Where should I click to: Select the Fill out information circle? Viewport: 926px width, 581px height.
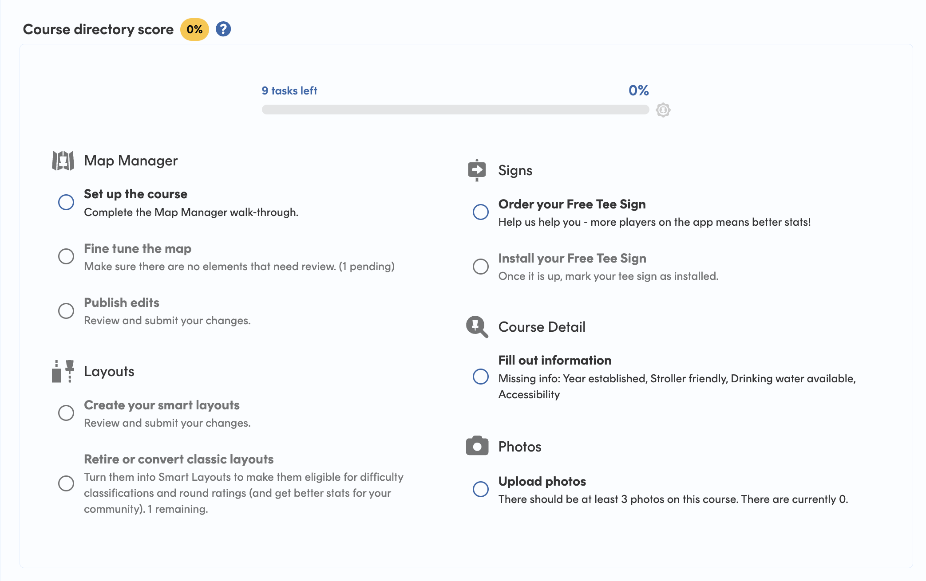tap(480, 377)
